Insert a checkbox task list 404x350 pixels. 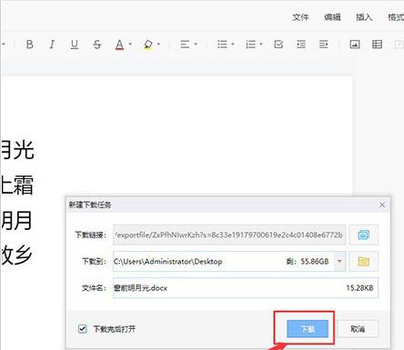pos(278,45)
